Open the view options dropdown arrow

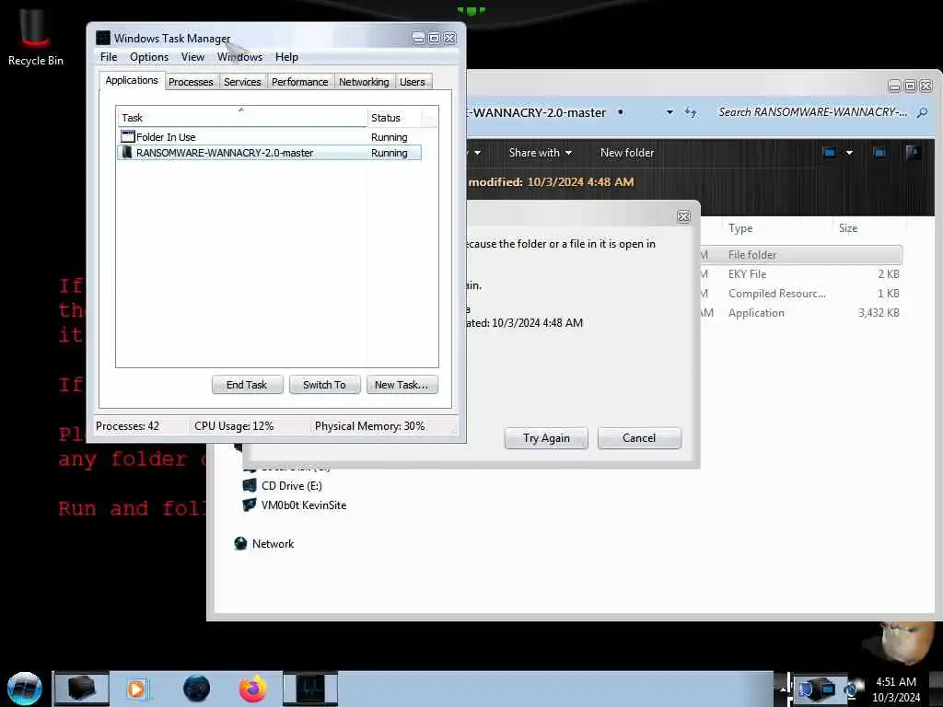click(849, 153)
